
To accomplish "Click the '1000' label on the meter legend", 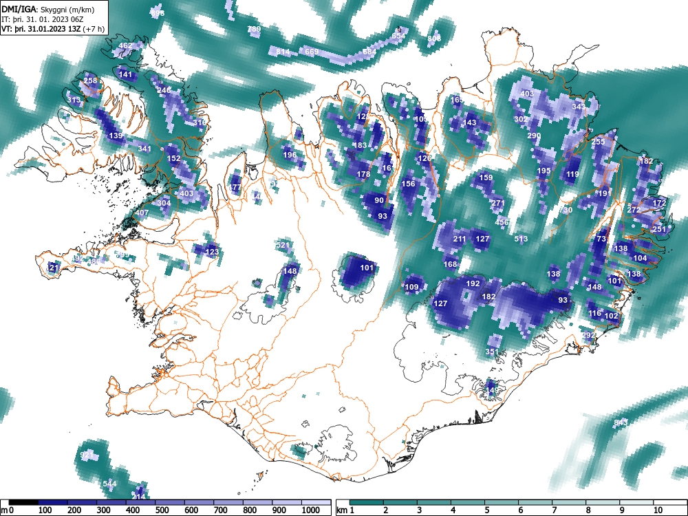I will (x=311, y=510).
